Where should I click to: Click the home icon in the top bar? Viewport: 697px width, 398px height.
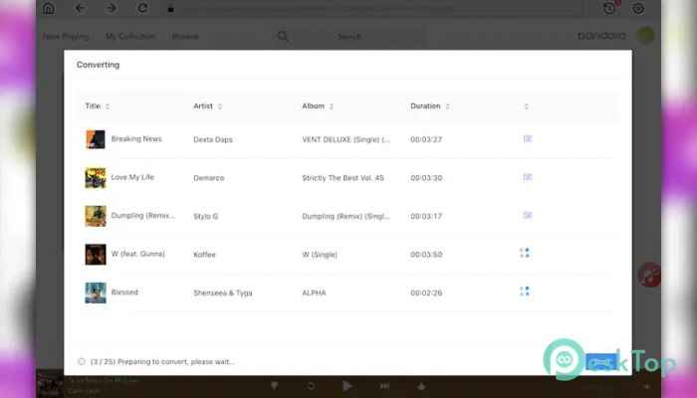tap(49, 8)
